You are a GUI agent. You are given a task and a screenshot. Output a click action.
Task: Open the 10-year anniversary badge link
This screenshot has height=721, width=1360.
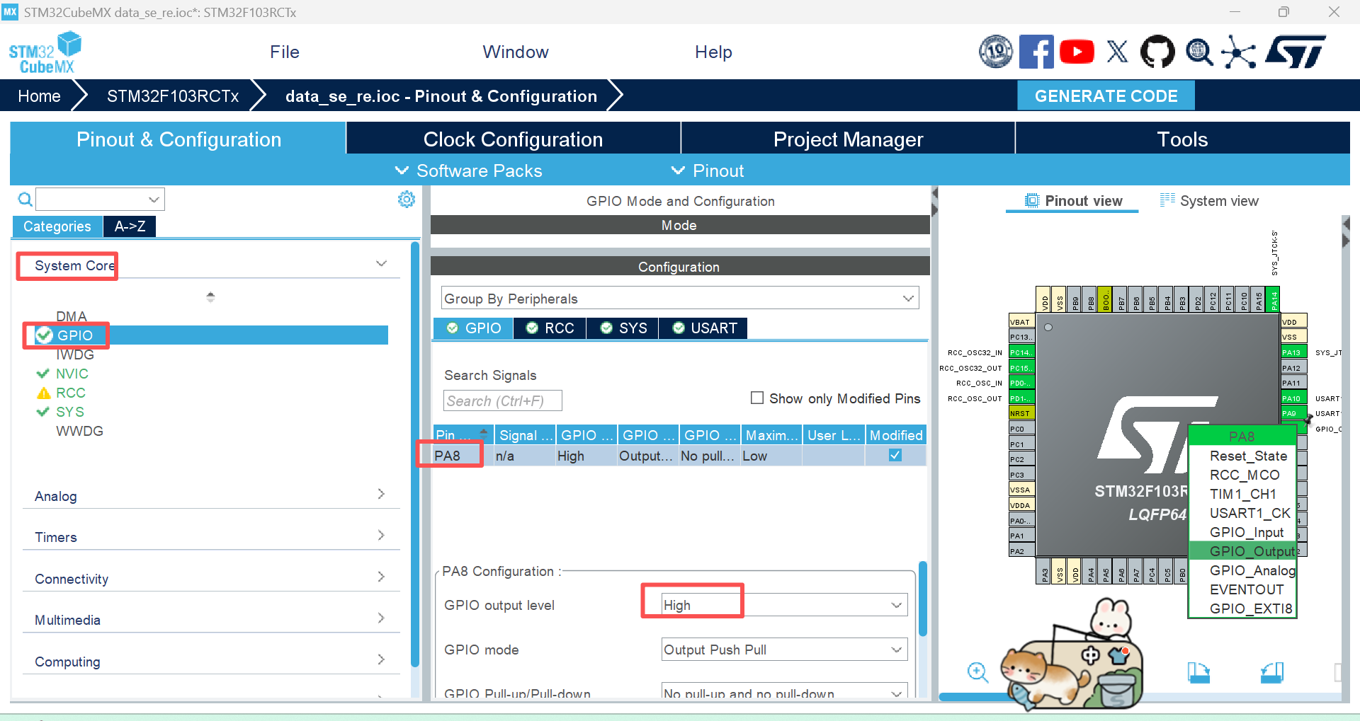click(x=996, y=52)
